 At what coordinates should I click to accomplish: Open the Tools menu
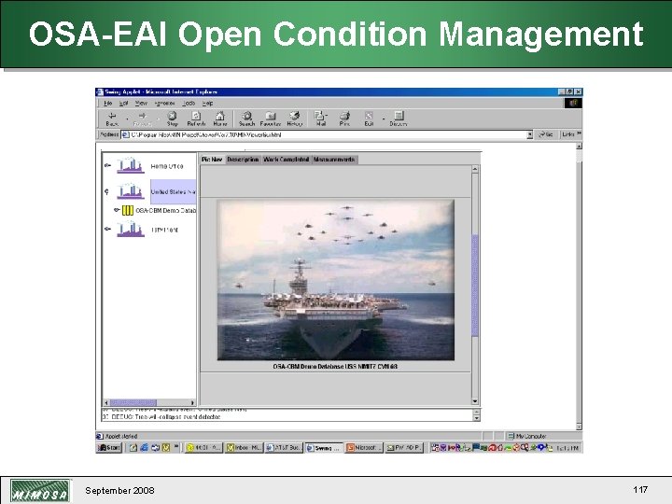tap(189, 104)
